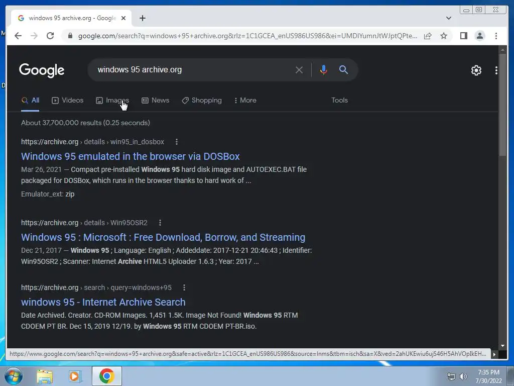Click the 'Dec 21, 2017' snippet date
Screen dimensions: 514x386
(x=41, y=250)
